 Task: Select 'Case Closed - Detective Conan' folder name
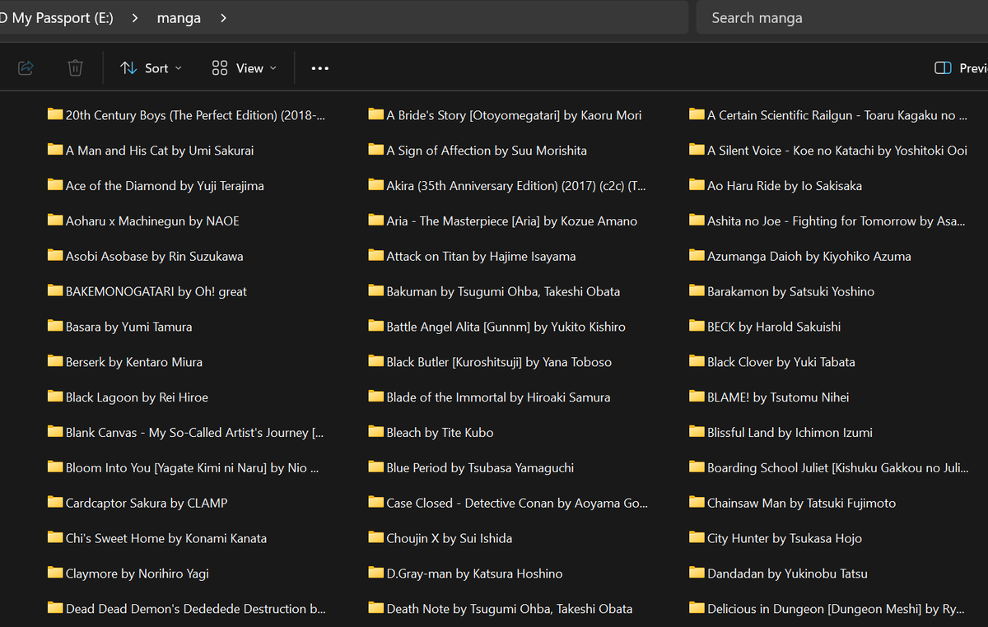coord(517,504)
